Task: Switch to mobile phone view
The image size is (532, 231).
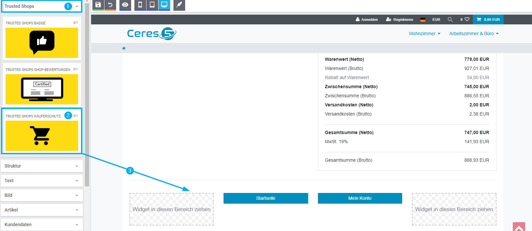Action: [140, 5]
